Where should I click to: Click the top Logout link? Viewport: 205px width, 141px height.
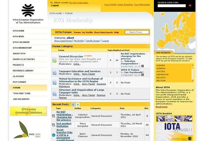[x=55, y=5]
